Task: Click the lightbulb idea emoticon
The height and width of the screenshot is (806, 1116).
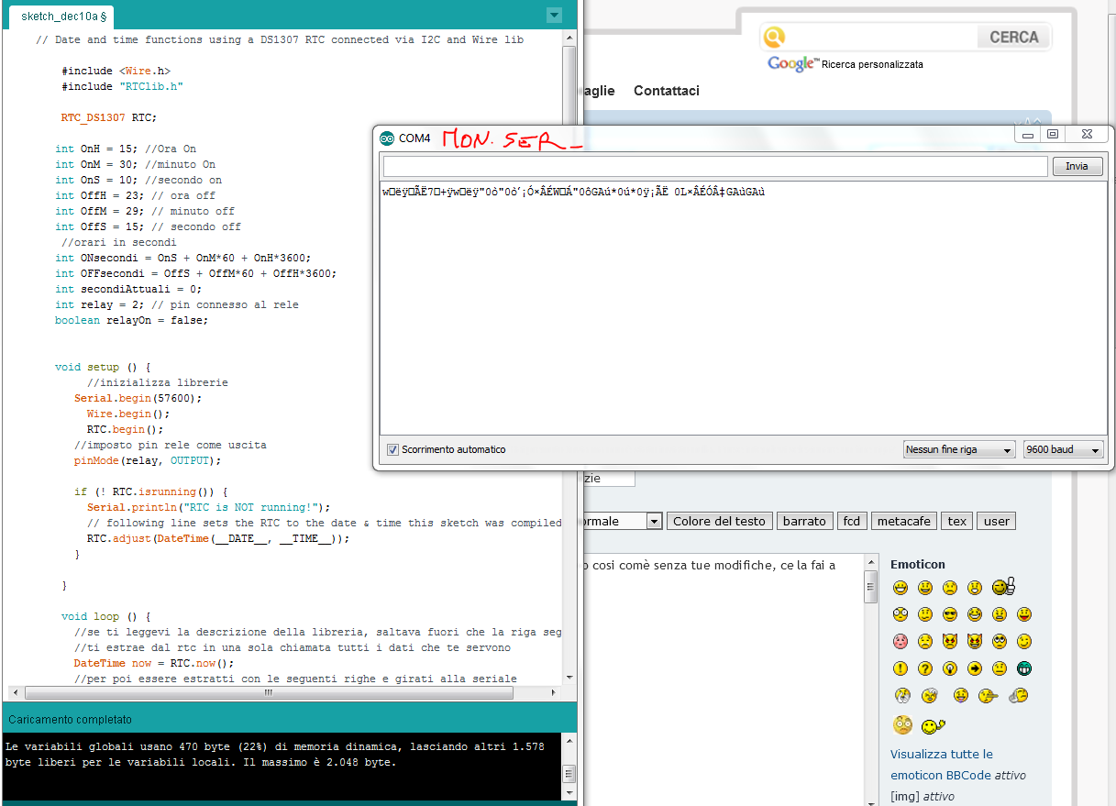Action: 950,668
